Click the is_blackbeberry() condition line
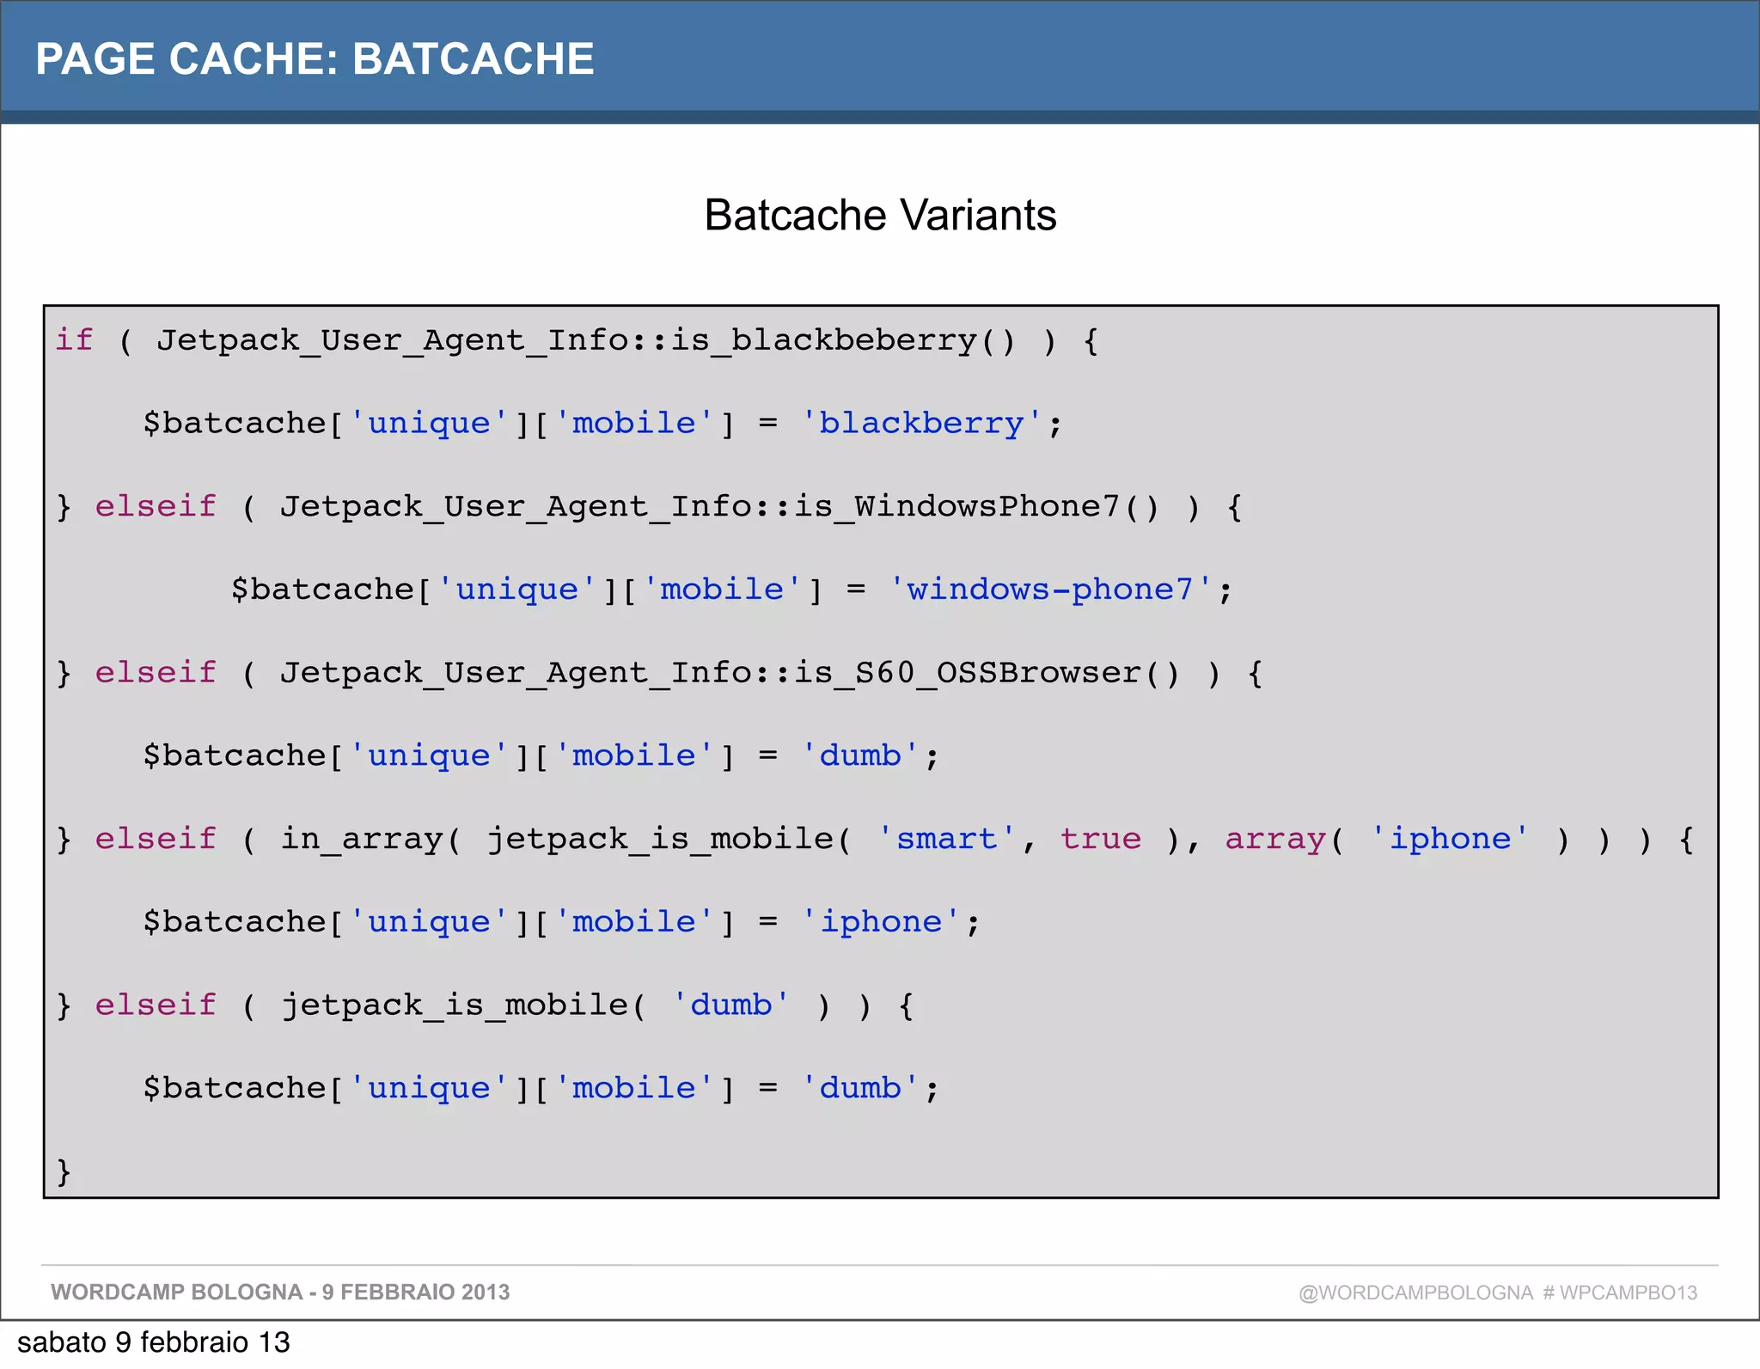This screenshot has width=1760, height=1369. click(577, 340)
